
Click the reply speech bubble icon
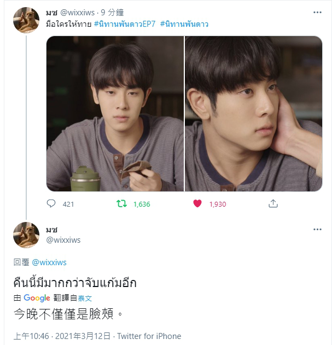(x=51, y=203)
